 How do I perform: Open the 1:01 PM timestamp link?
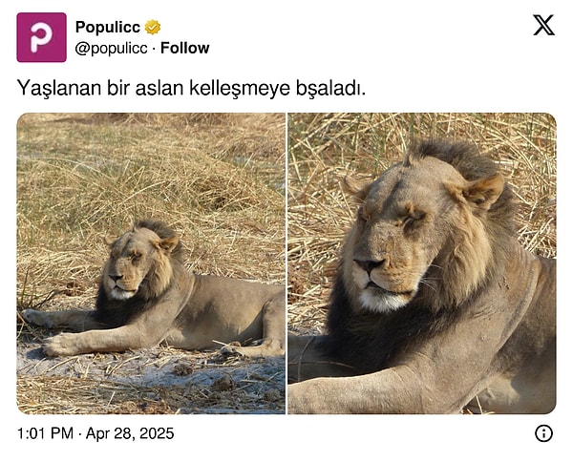click(45, 433)
